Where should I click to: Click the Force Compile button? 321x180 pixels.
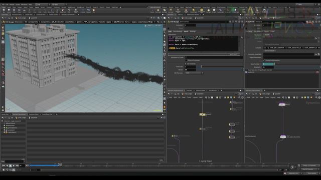tap(270, 51)
